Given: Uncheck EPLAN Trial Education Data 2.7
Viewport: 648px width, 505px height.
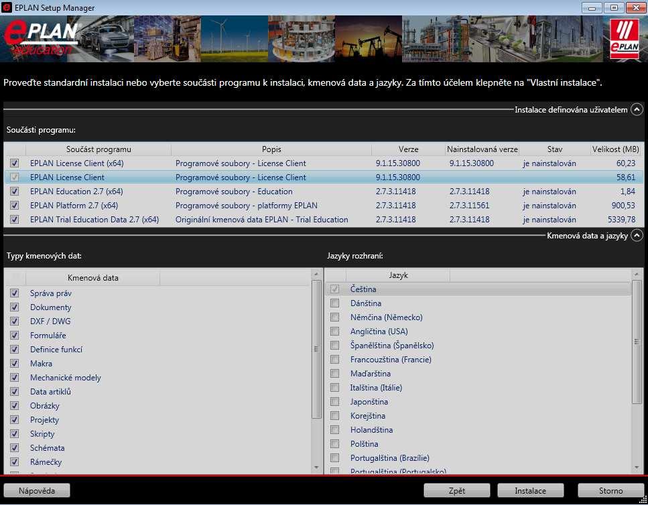Looking at the screenshot, I should pyautogui.click(x=15, y=219).
